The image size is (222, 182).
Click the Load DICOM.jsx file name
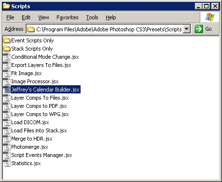30,122
